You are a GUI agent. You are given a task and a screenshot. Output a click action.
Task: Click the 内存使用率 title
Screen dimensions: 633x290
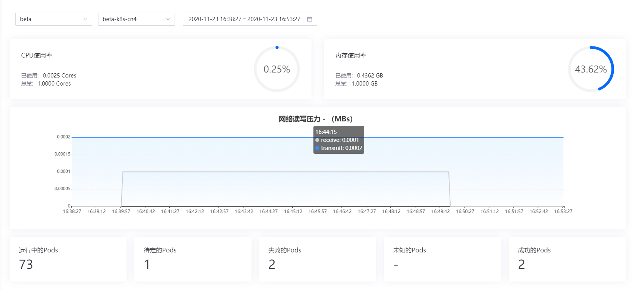(351, 55)
